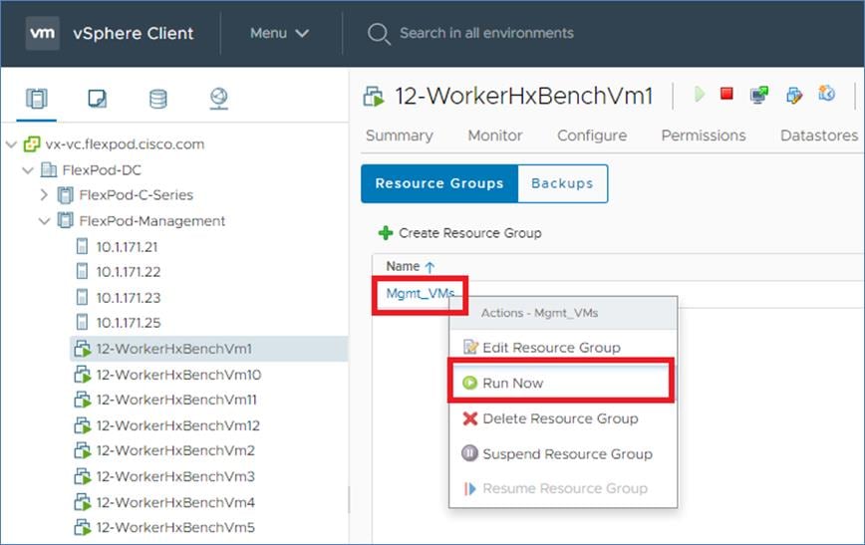The width and height of the screenshot is (865, 545).
Task: Select the Backups tab button
Action: [x=563, y=183]
